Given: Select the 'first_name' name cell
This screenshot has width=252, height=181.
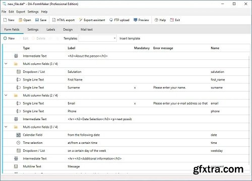Looking at the screenshot, I should (218, 79).
